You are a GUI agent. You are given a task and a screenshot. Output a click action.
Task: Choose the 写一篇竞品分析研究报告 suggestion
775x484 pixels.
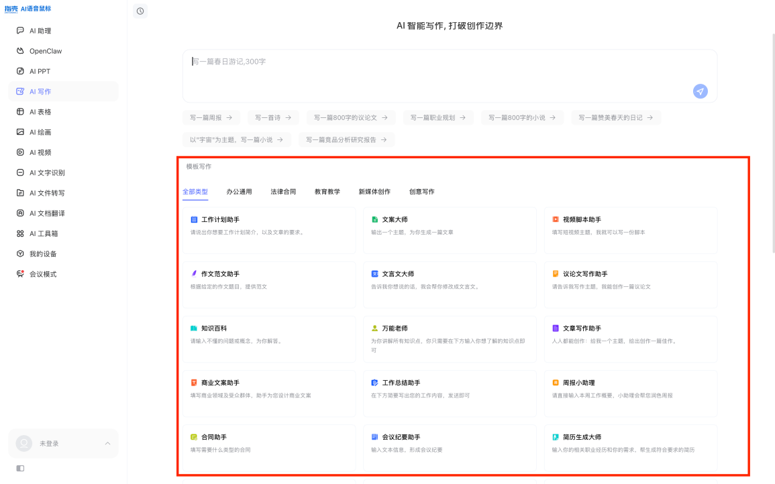(346, 139)
